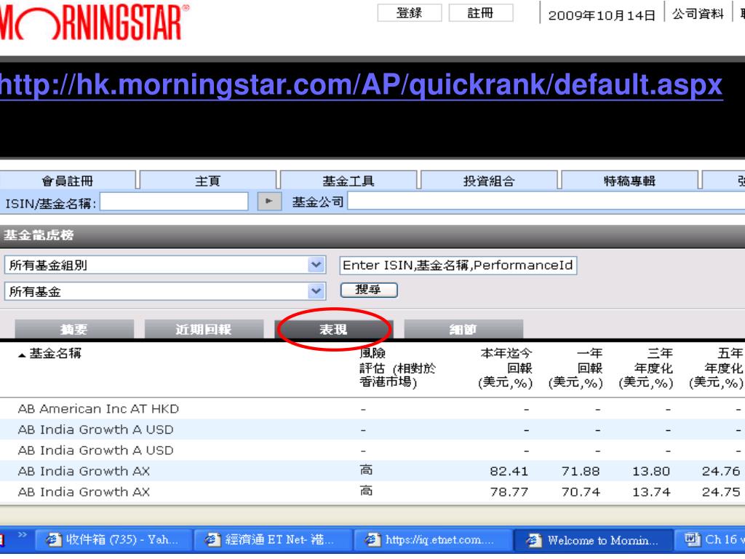Select the 70.74 one-year return value
This screenshot has height=559, width=745.
click(x=581, y=492)
